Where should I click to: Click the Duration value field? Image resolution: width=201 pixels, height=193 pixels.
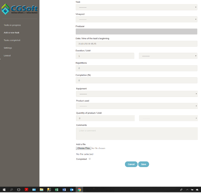[x=105, y=56]
